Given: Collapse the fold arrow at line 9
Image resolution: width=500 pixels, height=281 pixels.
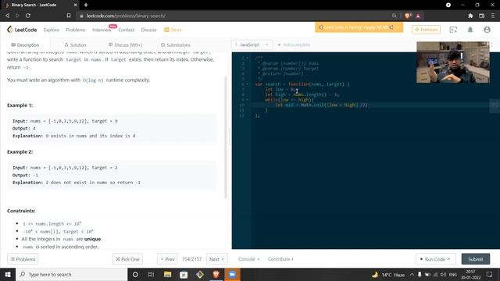Looking at the screenshot, I should [248, 100].
